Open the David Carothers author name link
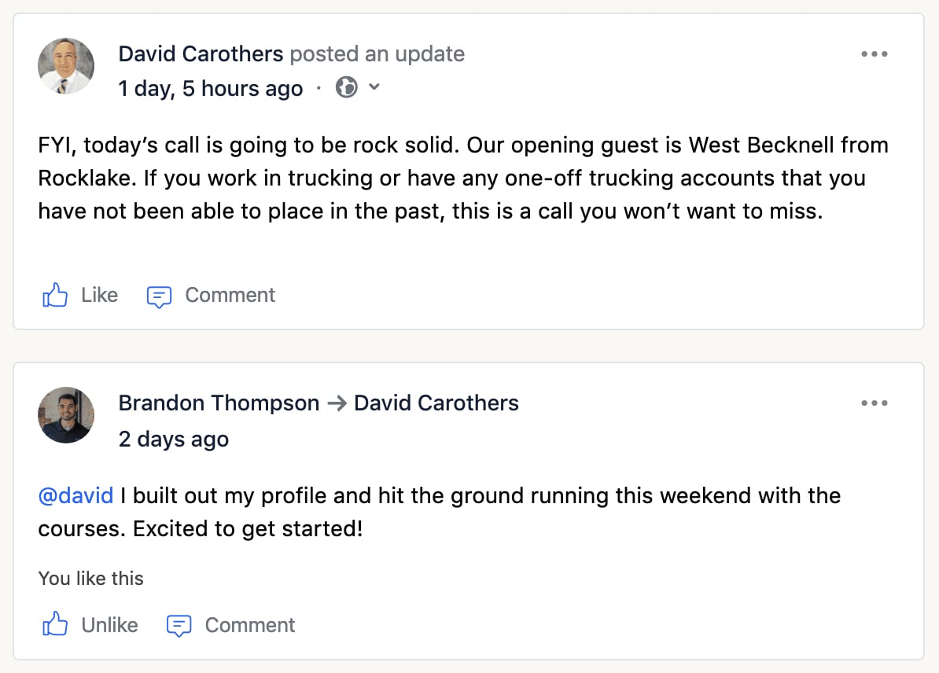 201,53
